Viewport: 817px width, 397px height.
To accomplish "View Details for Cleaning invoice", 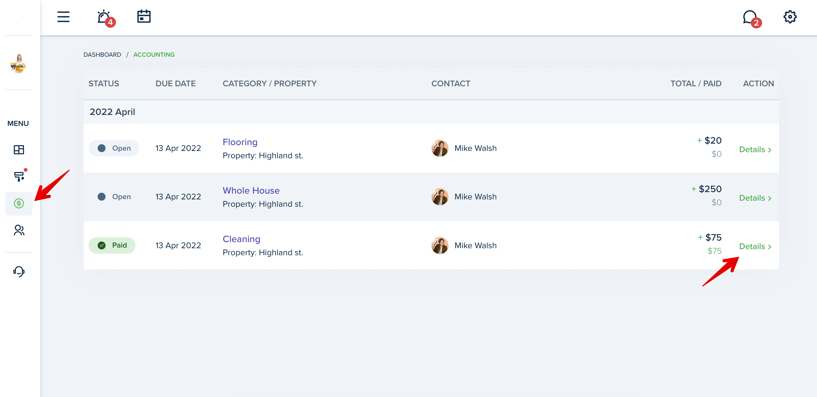I will pyautogui.click(x=755, y=246).
